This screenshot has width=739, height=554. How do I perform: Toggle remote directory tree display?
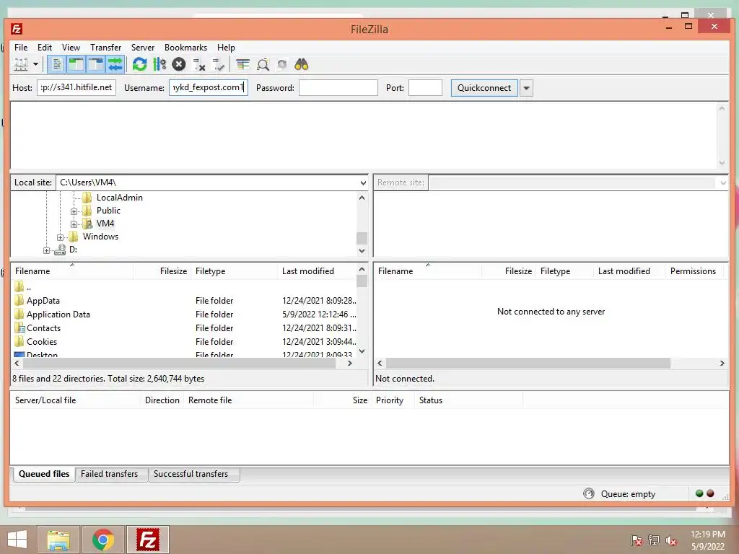pyautogui.click(x=96, y=64)
